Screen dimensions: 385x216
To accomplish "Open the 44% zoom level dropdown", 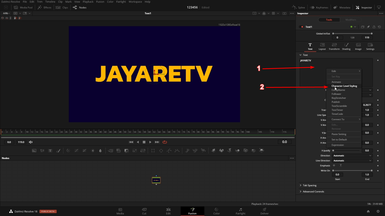I will point(6,13).
